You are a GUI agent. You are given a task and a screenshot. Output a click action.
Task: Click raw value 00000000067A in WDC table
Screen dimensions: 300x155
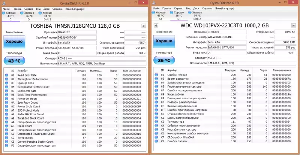tap(282, 79)
